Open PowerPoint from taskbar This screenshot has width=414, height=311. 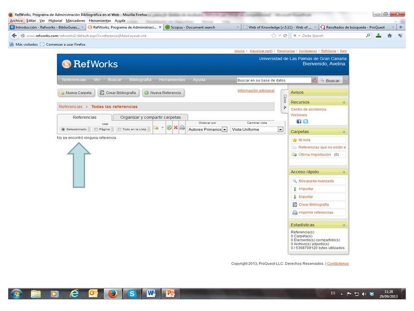[x=170, y=294]
